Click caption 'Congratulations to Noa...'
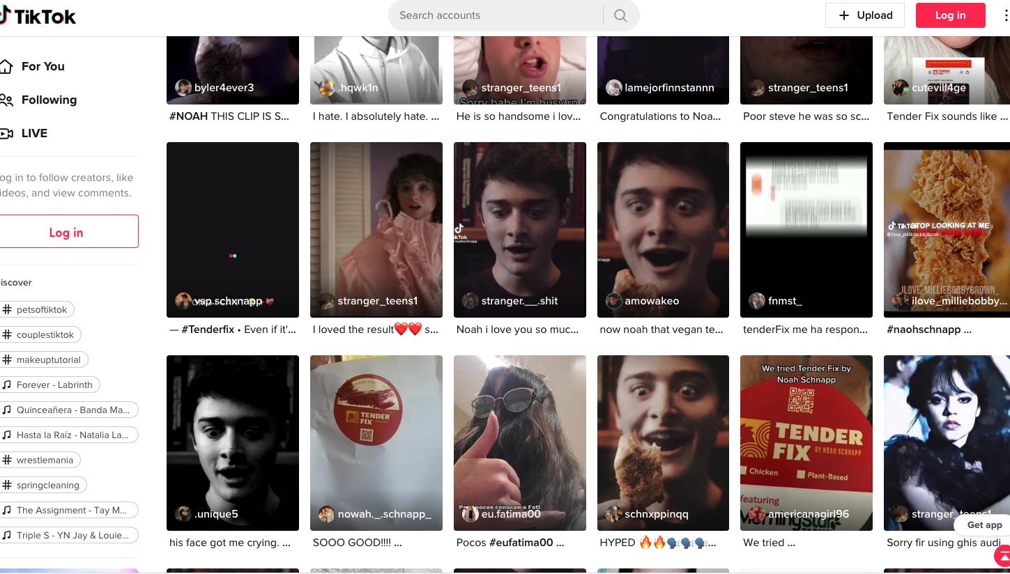 point(660,116)
